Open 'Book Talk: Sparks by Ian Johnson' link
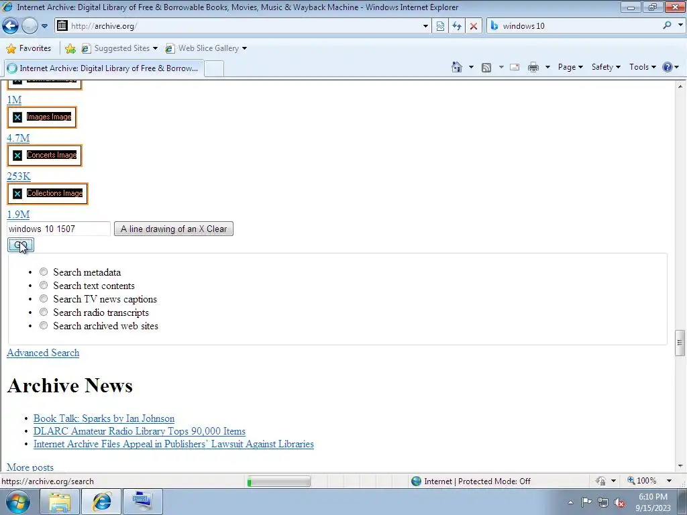The width and height of the screenshot is (687, 515). click(104, 418)
